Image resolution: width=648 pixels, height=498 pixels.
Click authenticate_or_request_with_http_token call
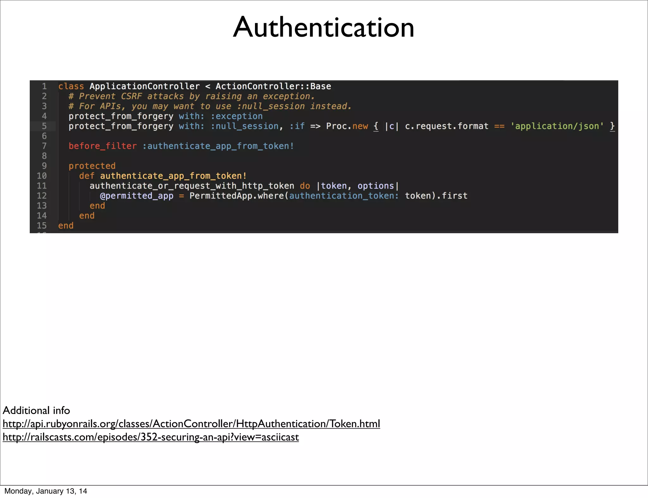(x=192, y=186)
